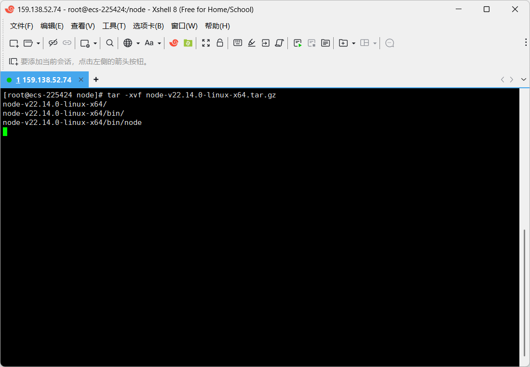This screenshot has width=530, height=367.
Task: Open the toolbar overflow three-dot menu
Action: 526,42
